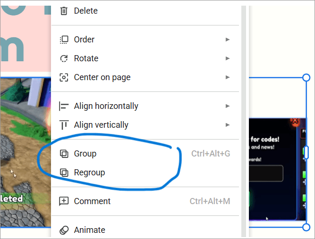Click the Align horizontally icon
The image size is (315, 239).
tap(64, 106)
